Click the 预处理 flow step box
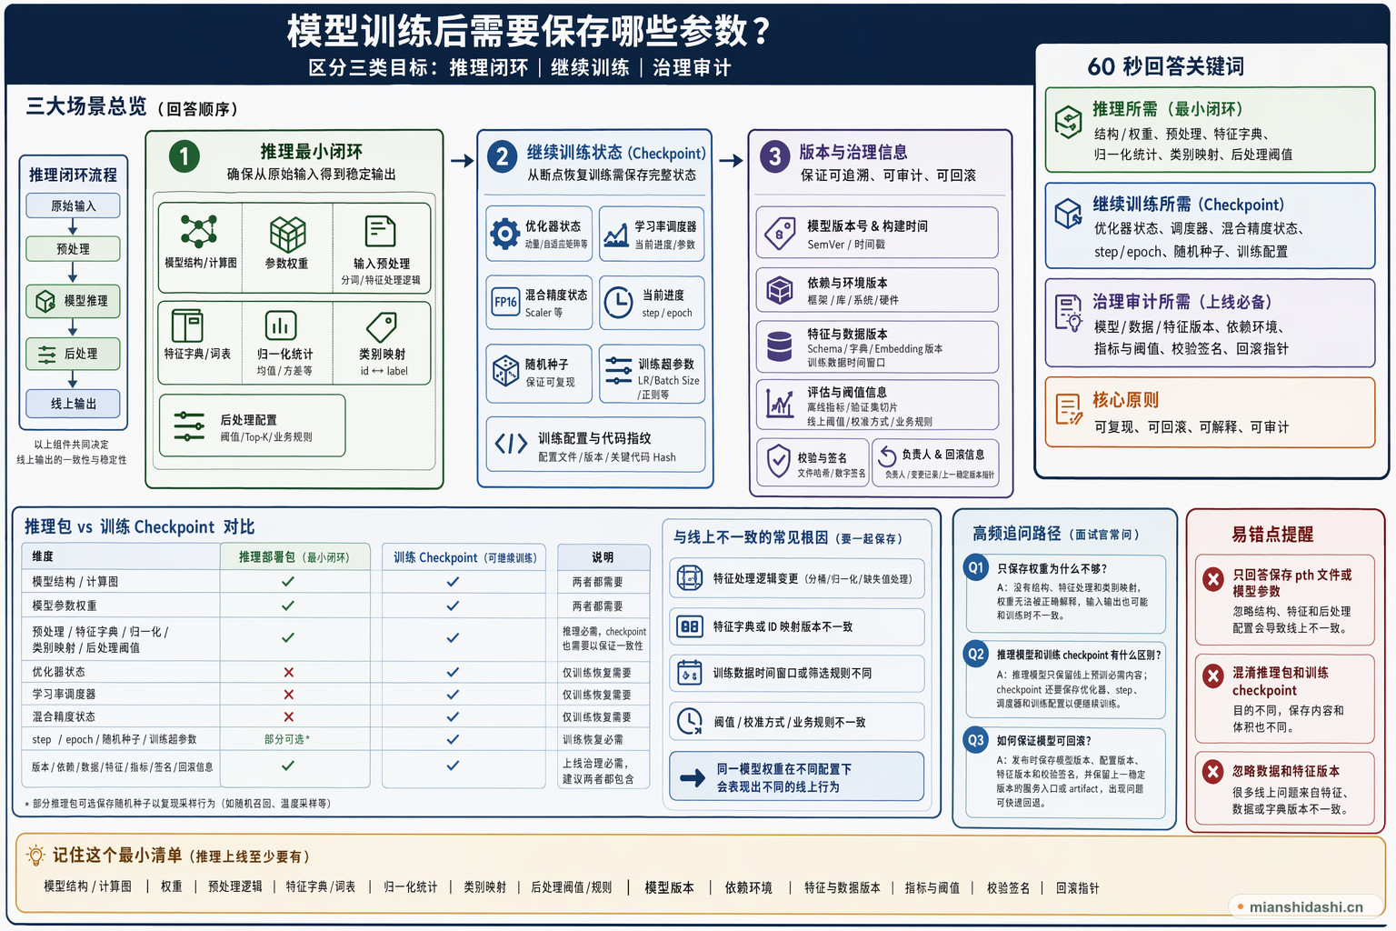 coord(73,248)
